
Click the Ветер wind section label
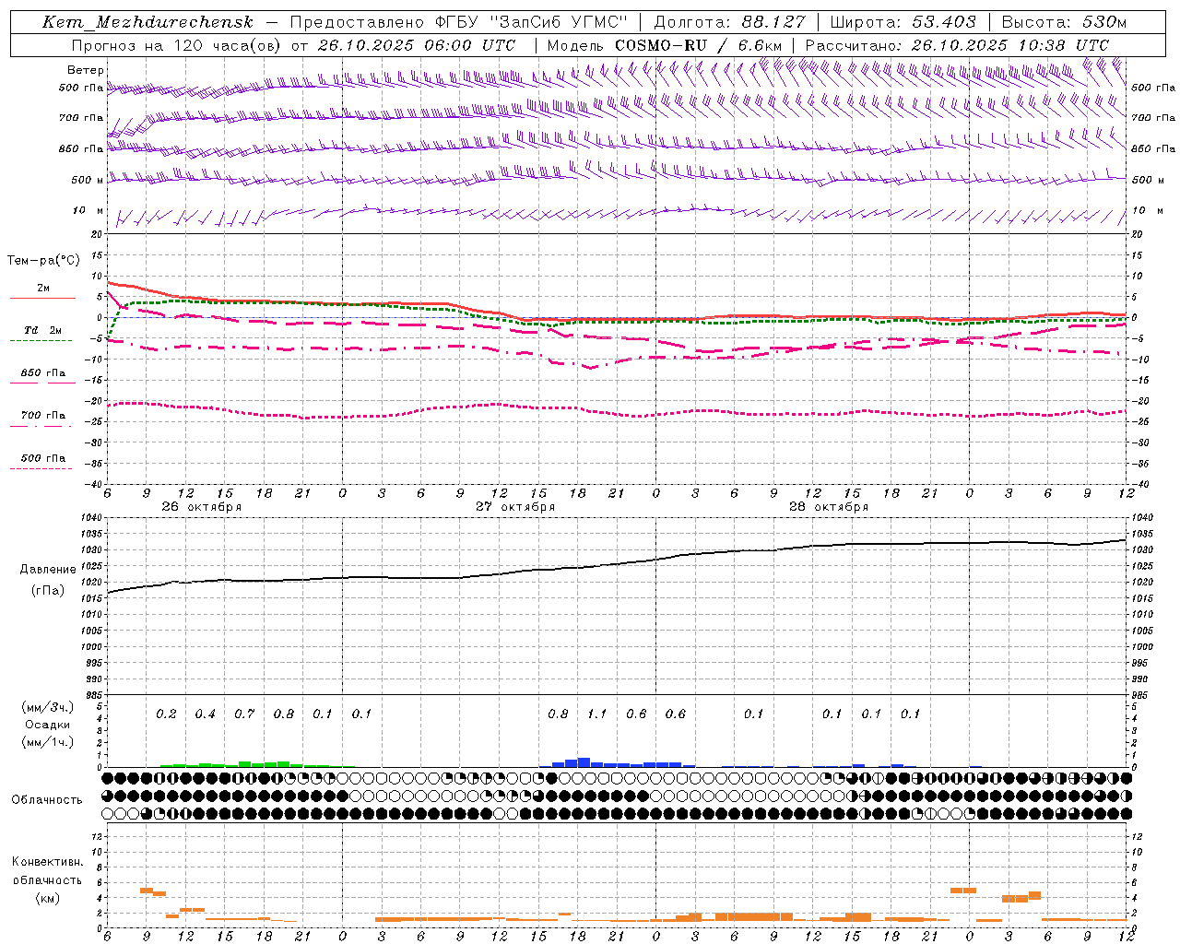86,70
